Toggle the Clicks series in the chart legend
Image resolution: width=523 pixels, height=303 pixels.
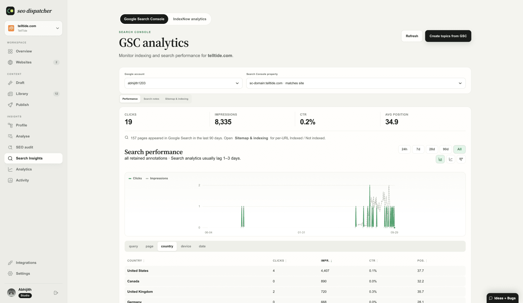(x=135, y=178)
